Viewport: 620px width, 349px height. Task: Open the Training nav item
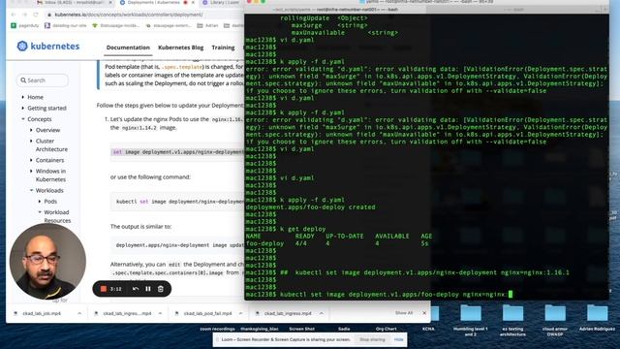pos(223,48)
